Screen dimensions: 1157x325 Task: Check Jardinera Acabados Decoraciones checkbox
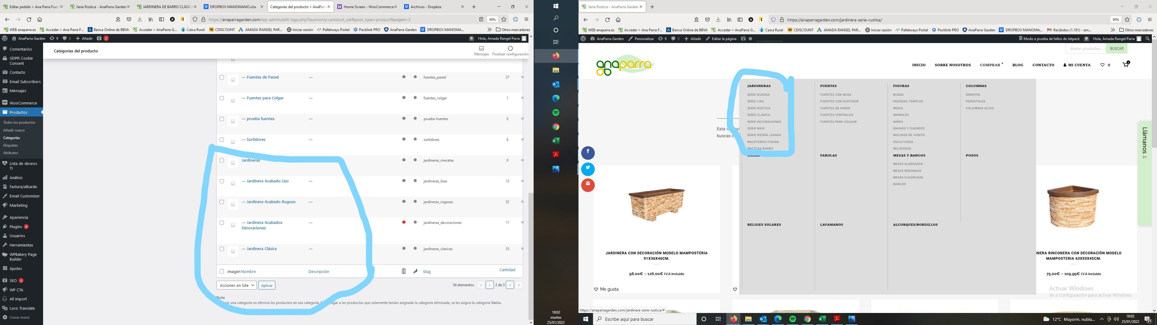[221, 223]
